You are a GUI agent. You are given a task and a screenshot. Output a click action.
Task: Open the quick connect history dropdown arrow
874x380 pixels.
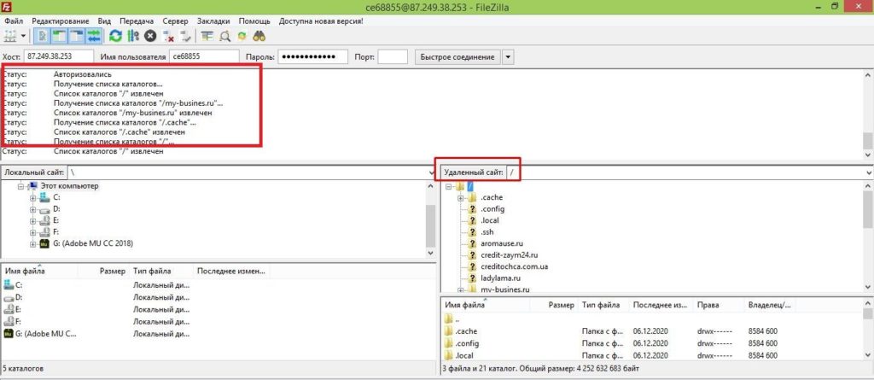(x=508, y=57)
